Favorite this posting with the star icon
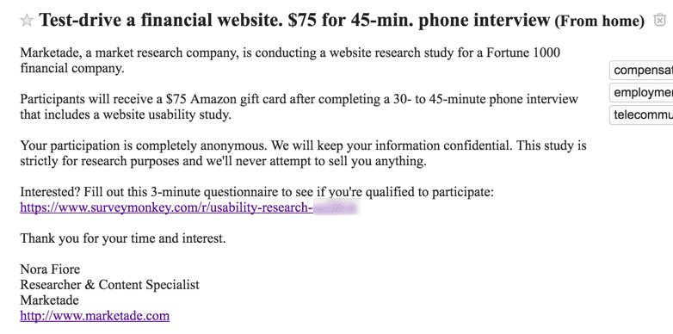 pyautogui.click(x=27, y=20)
